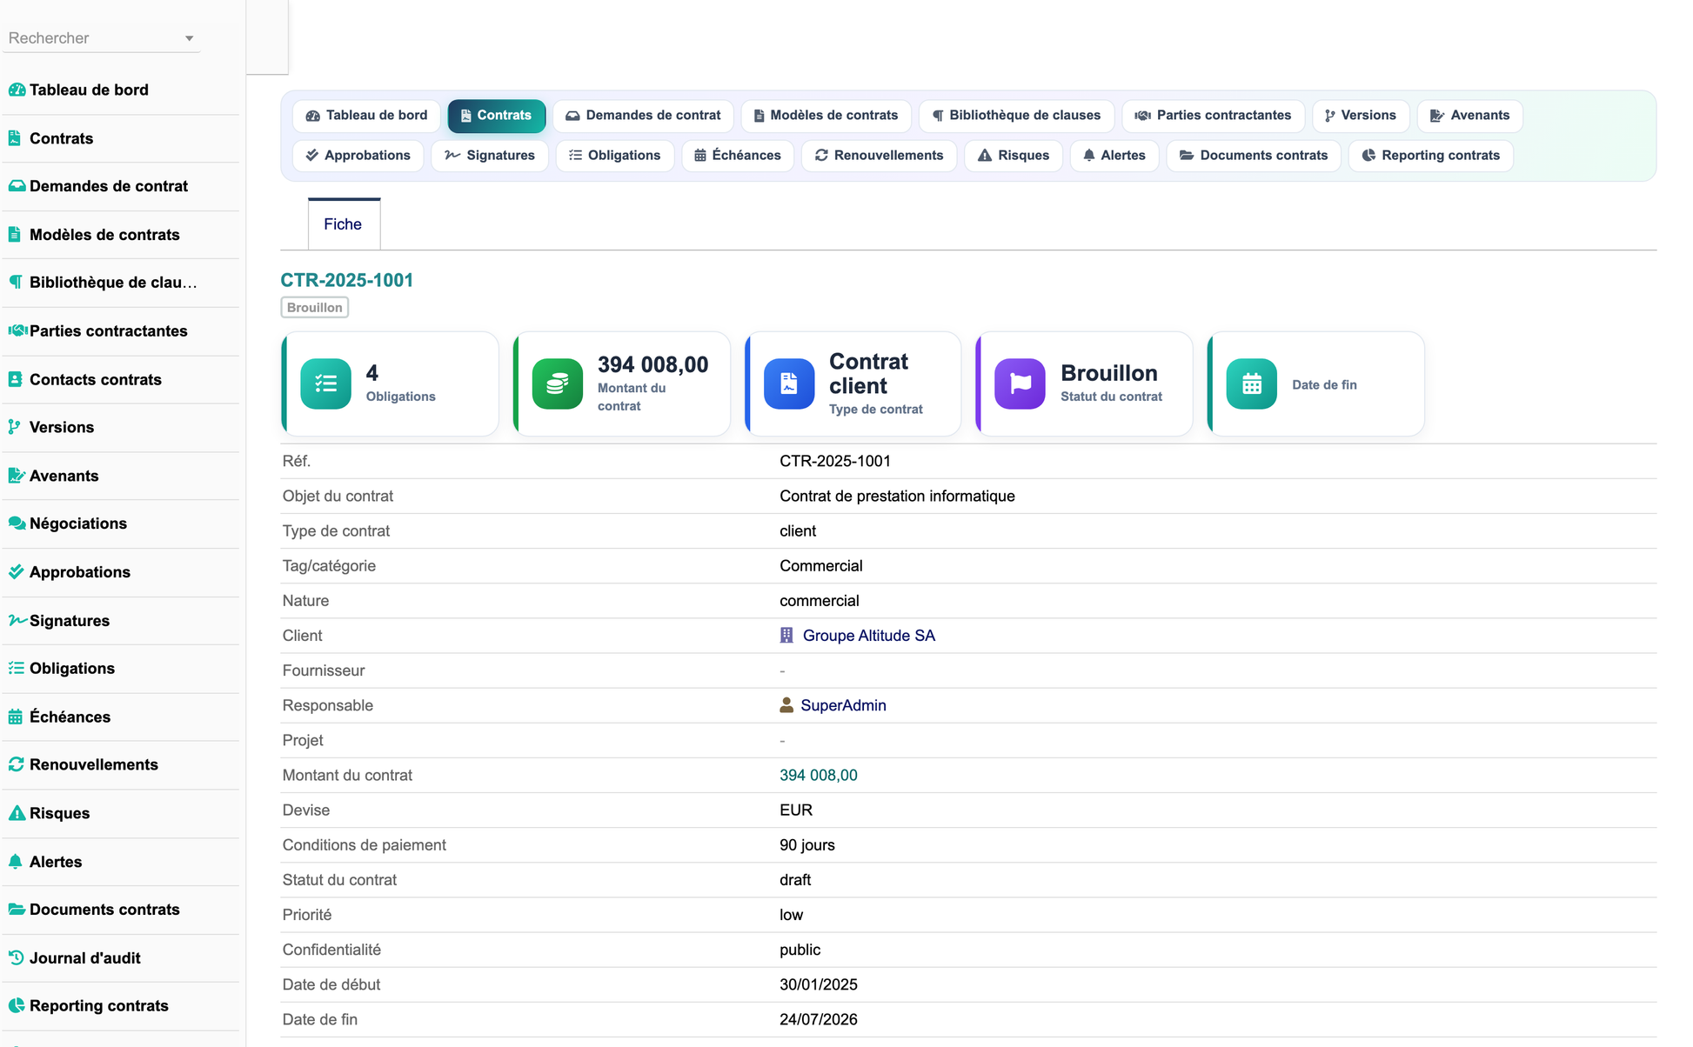Click the green coins Montant du contrat icon

click(558, 383)
